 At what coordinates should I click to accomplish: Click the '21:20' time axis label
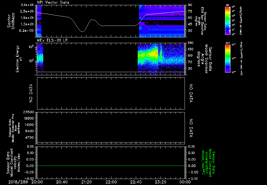[x=86, y=182]
